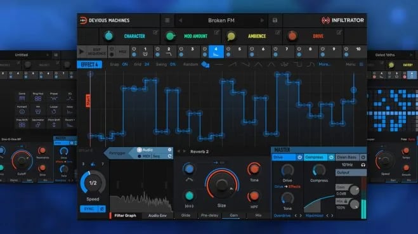Select effect slot 4
This screenshot has width=418, height=234.
coord(216,52)
